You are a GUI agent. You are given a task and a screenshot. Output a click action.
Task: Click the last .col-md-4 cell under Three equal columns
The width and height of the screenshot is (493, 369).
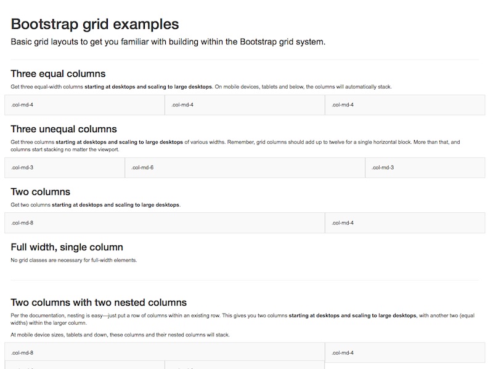(405, 105)
